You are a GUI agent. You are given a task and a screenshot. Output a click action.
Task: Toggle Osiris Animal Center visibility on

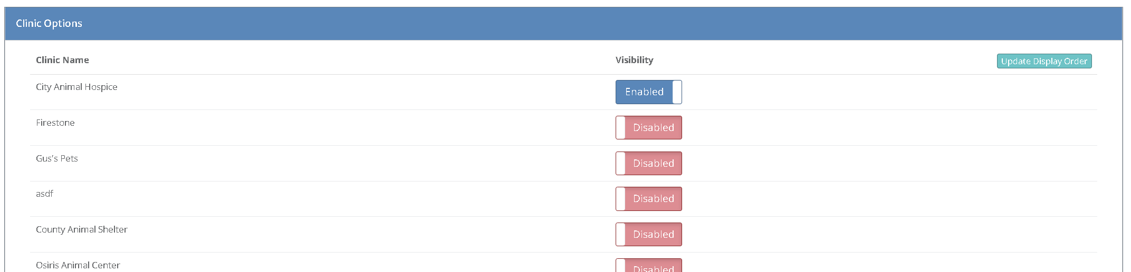pyautogui.click(x=648, y=266)
